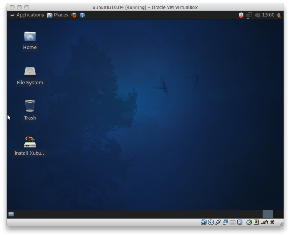Image resolution: width=290 pixels, height=236 pixels.
Task: Switch to the highlighted workspace in pager
Action: click(x=268, y=214)
